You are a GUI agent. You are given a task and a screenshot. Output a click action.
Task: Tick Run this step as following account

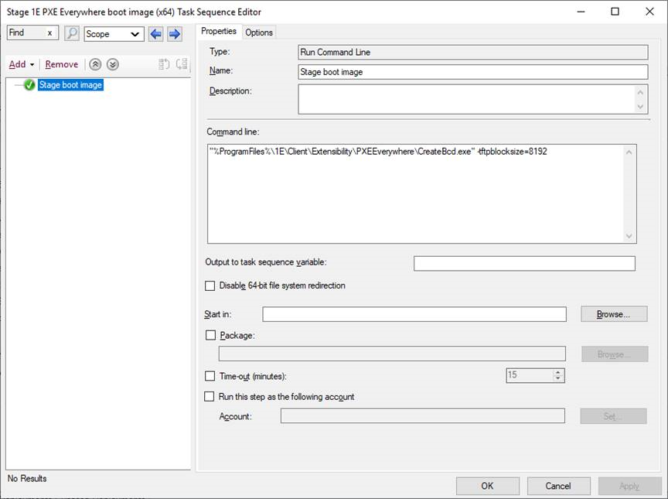click(x=210, y=397)
